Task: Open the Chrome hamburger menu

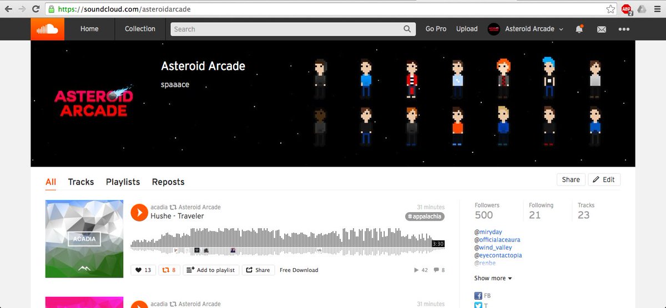Action: (x=657, y=9)
